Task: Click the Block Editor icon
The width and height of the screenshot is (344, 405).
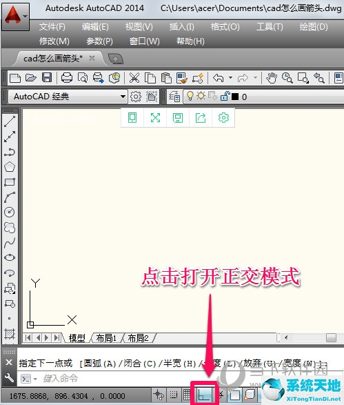Action: pyautogui.click(x=198, y=78)
